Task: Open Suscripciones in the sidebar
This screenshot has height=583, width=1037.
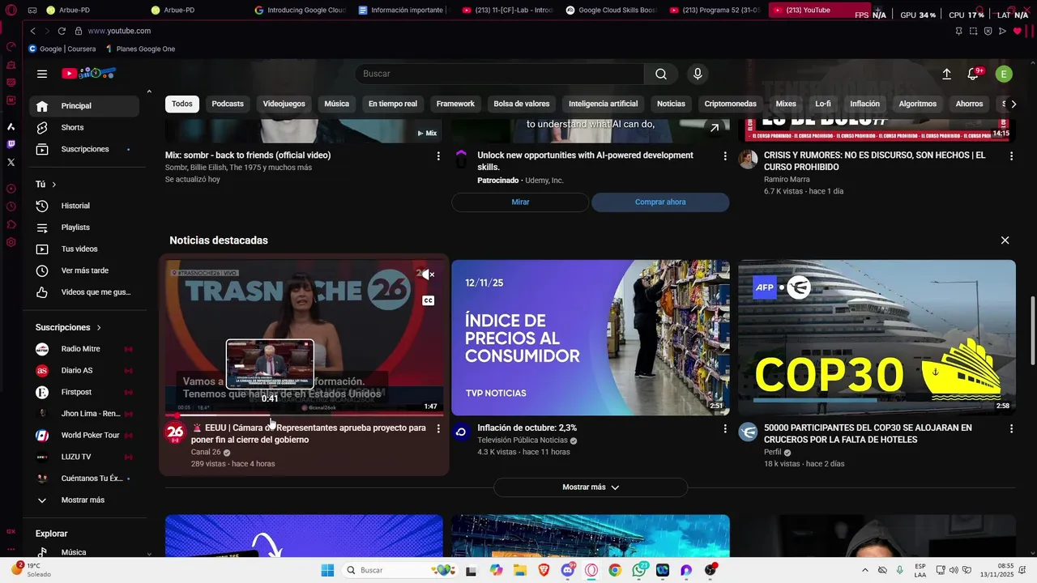Action: point(84,149)
